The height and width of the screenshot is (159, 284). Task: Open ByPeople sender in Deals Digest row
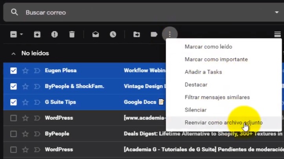pos(57,134)
